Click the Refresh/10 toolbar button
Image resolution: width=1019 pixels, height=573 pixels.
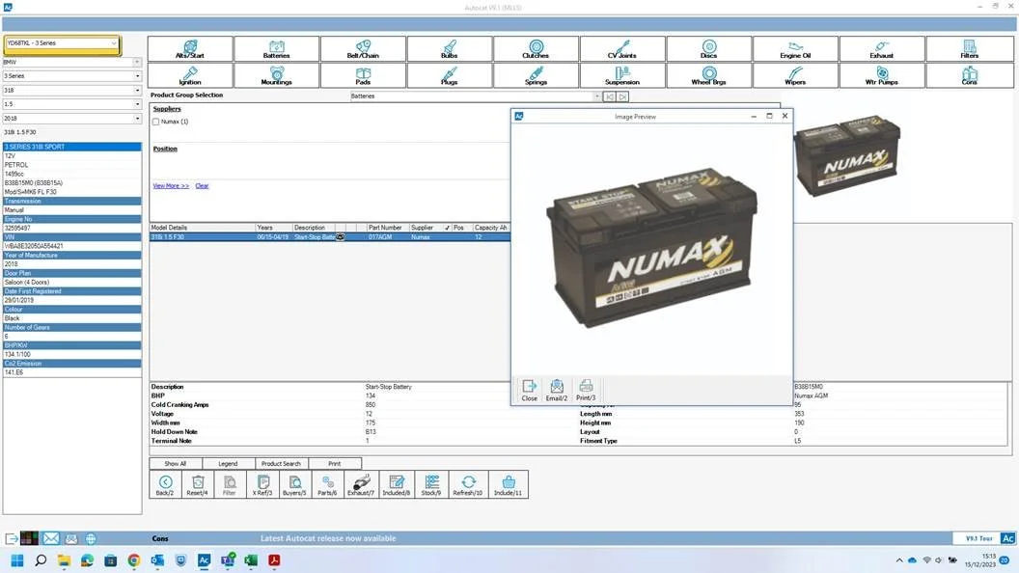[x=468, y=484]
